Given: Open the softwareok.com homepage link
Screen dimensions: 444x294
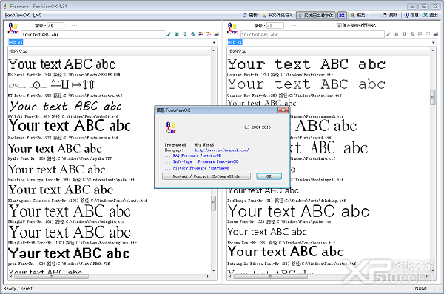Looking at the screenshot, I should pos(222,150).
